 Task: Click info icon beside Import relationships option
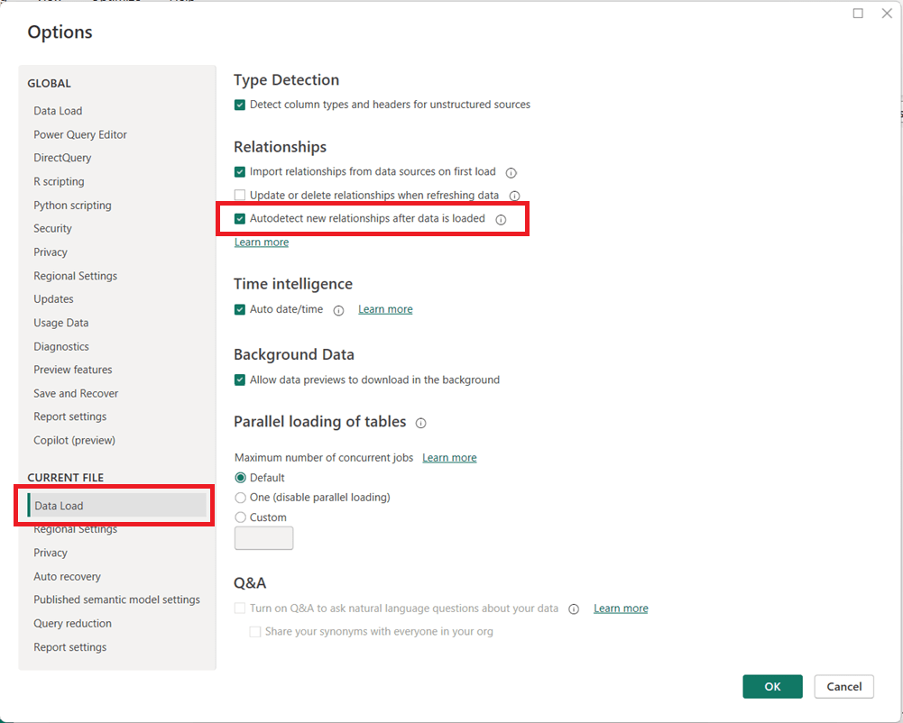(511, 172)
